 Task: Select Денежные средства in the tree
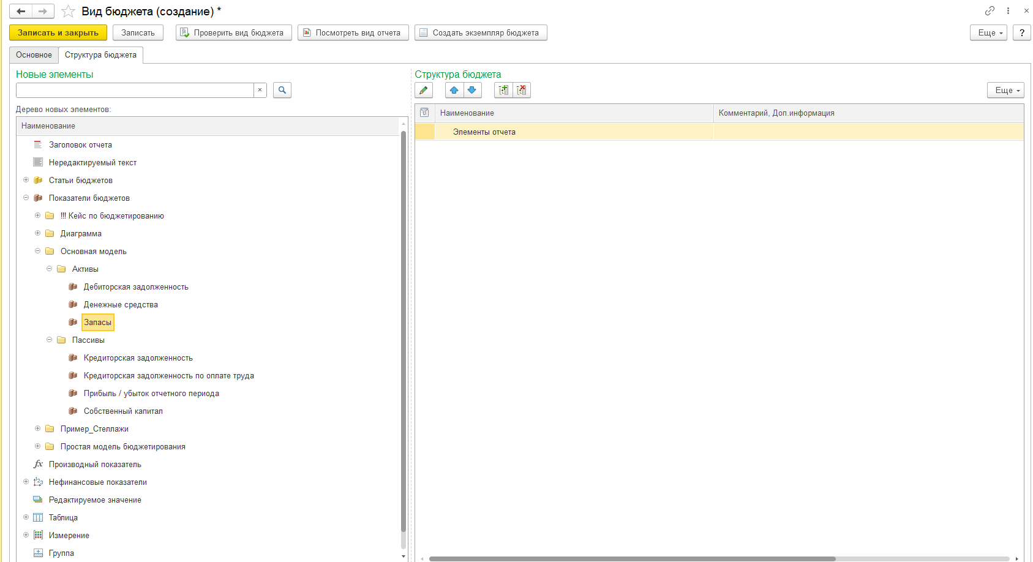point(121,305)
